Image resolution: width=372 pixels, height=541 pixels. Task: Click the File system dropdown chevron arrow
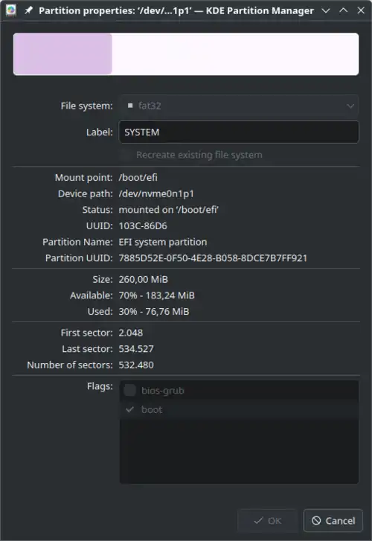pos(350,106)
